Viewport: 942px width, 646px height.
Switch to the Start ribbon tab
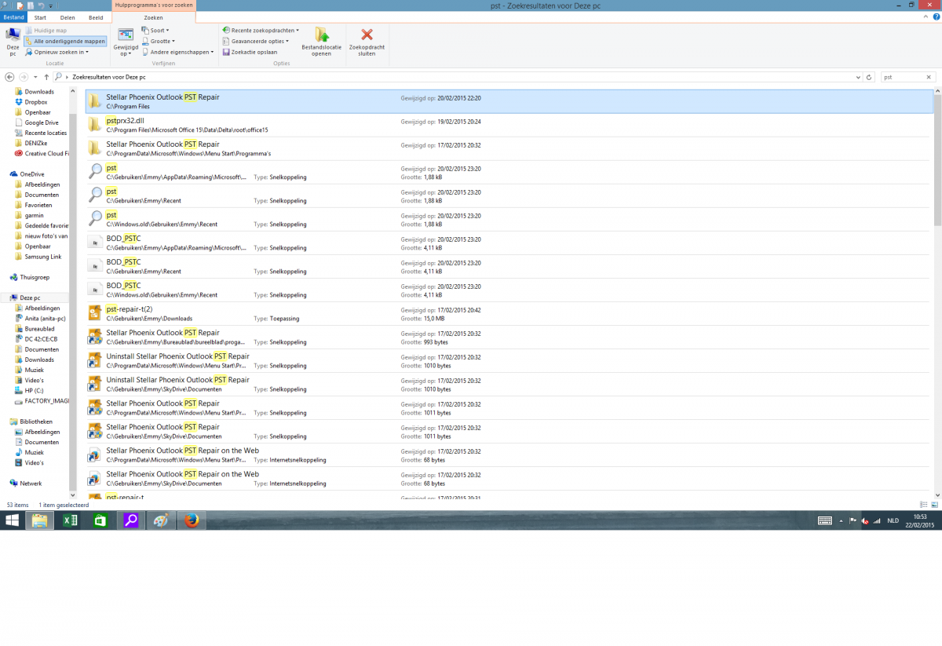pos(40,16)
